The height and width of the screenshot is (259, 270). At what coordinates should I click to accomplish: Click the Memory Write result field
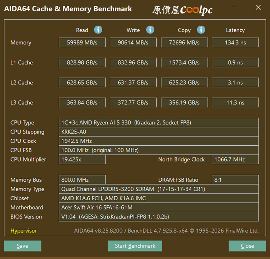pyautogui.click(x=133, y=42)
